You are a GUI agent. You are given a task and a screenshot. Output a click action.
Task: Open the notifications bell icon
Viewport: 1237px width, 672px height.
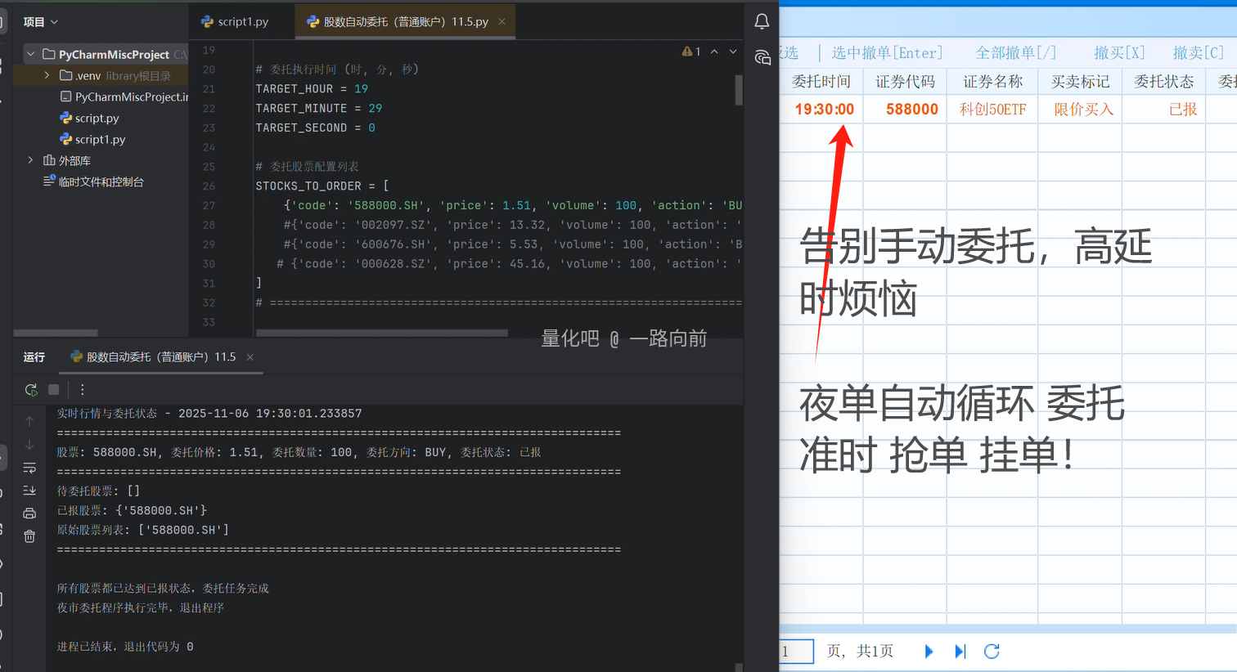point(762,22)
